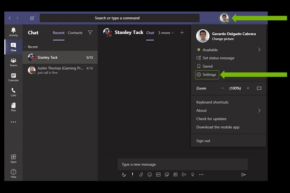Expand the Available status submenu
The height and width of the screenshot is (193, 290).
259,50
